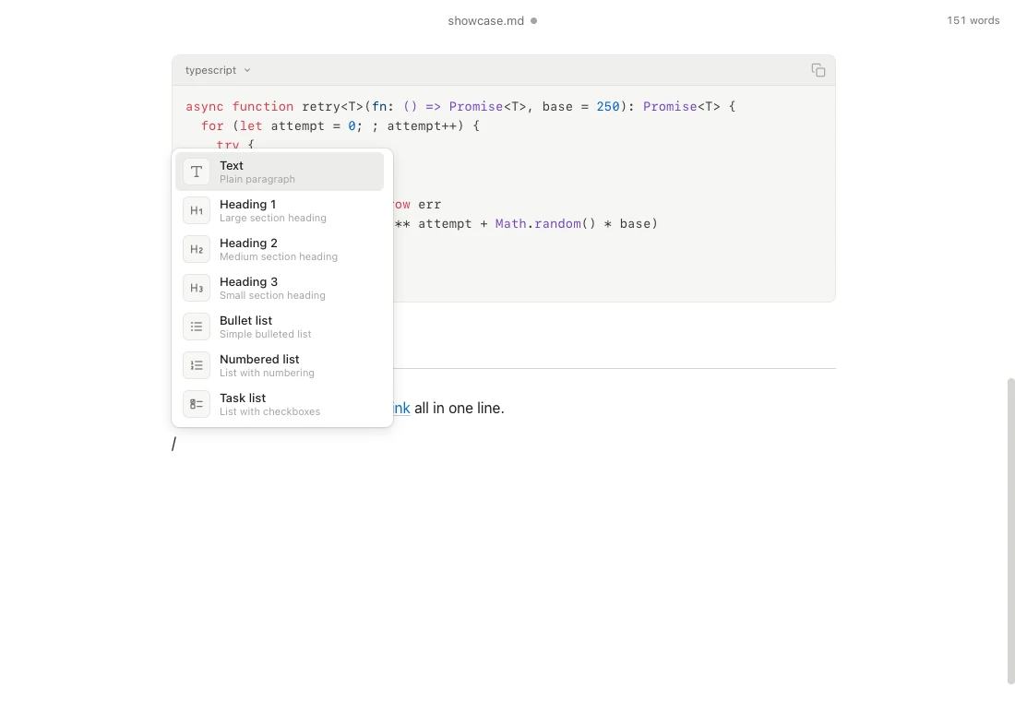1015x701 pixels.
Task: Click the 'Simple bulleted list' description
Action: (x=265, y=335)
